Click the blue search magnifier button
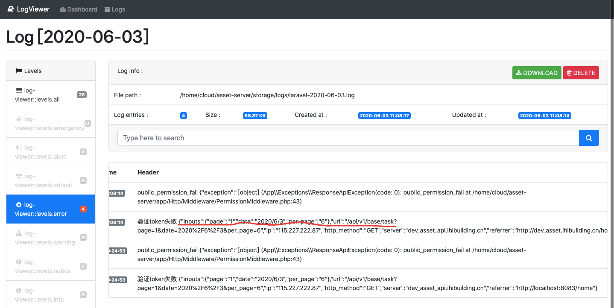The height and width of the screenshot is (308, 614). pos(588,138)
